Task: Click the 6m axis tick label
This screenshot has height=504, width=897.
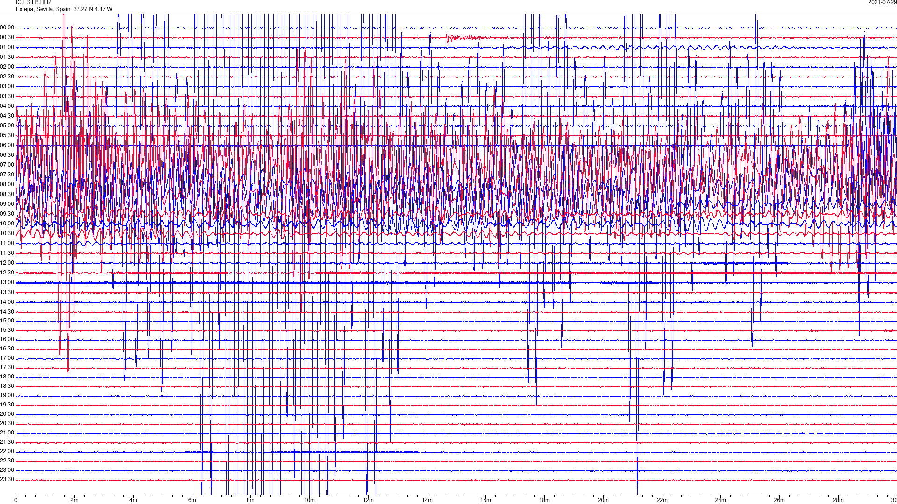Action: (x=192, y=500)
